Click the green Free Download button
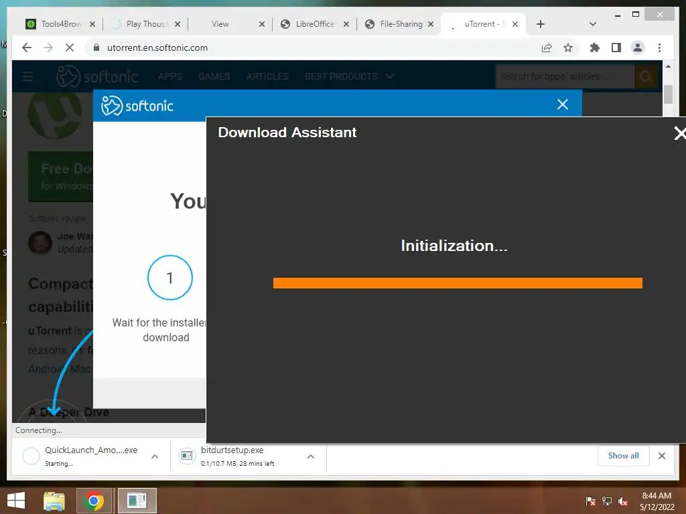Screen dimensions: 686x514 61,177
